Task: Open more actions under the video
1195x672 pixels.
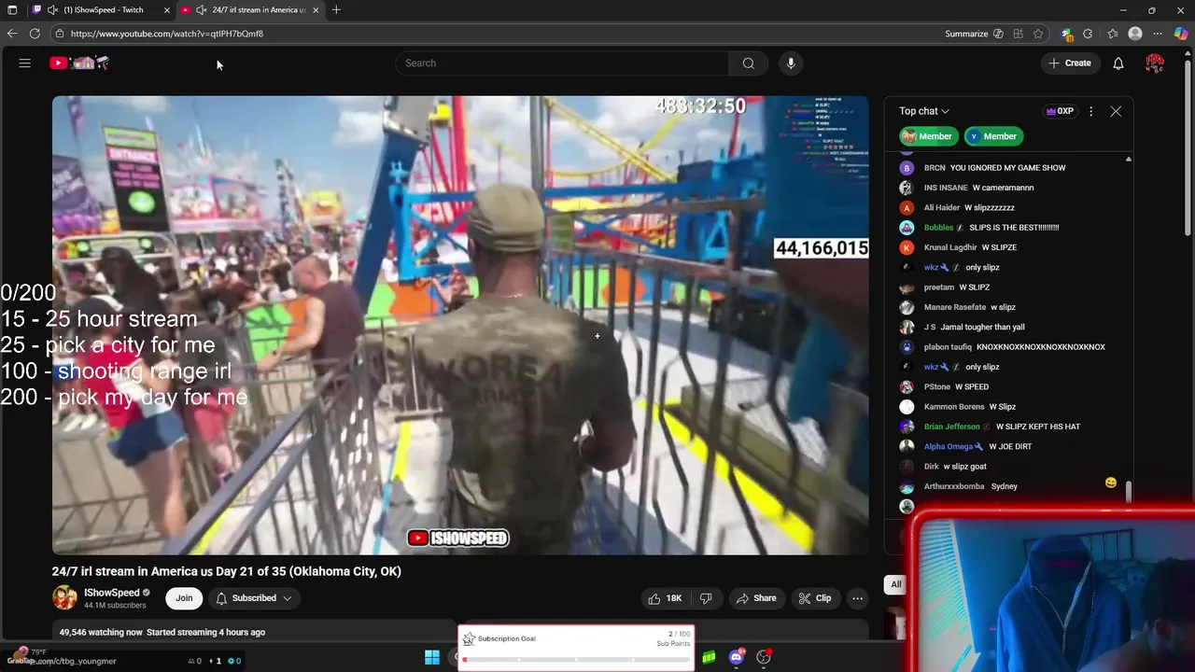Action: (x=857, y=598)
